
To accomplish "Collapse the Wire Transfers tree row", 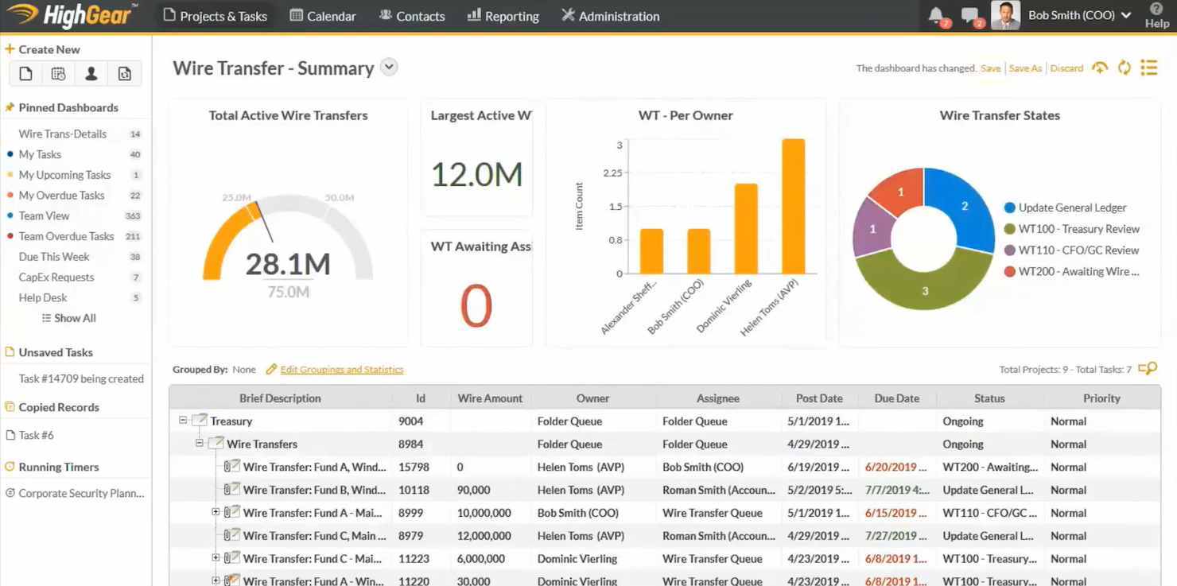I will [199, 444].
